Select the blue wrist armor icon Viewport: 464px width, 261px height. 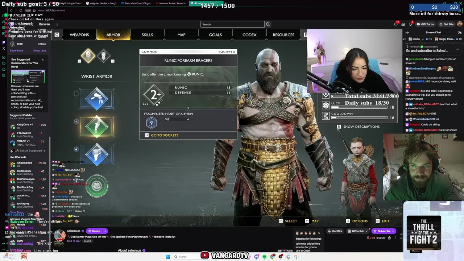point(97,99)
